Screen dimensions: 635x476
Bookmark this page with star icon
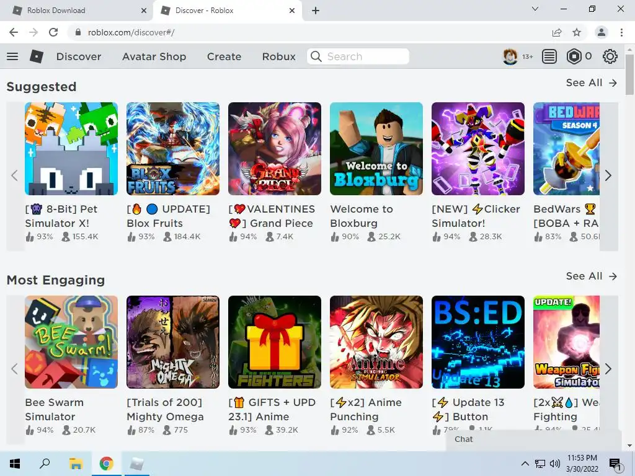(x=577, y=32)
